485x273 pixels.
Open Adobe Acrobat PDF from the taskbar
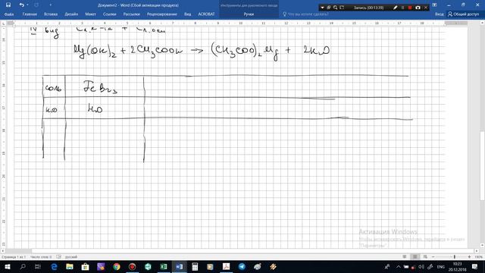(x=226, y=266)
